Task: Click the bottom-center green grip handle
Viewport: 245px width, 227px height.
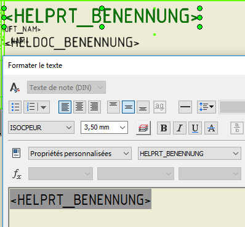Action: point(102,27)
